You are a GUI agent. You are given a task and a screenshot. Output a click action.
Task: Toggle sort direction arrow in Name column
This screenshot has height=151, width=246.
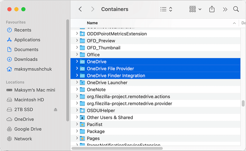click(234, 23)
